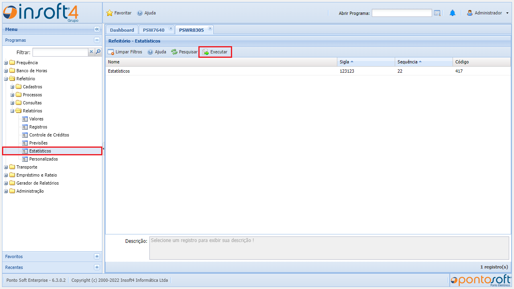Screen dimensions: 514x289
Task: Clear the filter with the X icon
Action: coord(92,52)
